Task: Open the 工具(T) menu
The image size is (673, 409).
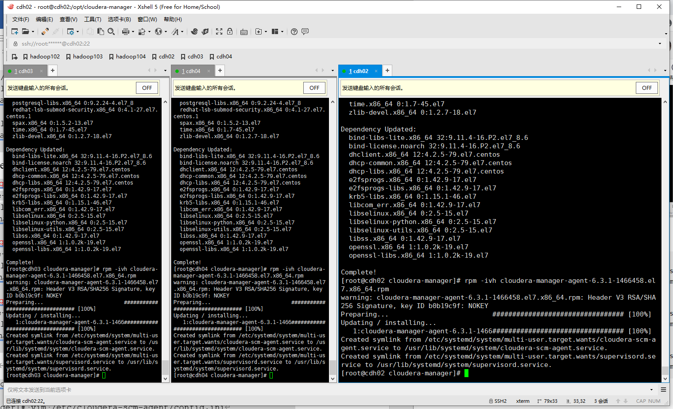Action: pos(93,19)
